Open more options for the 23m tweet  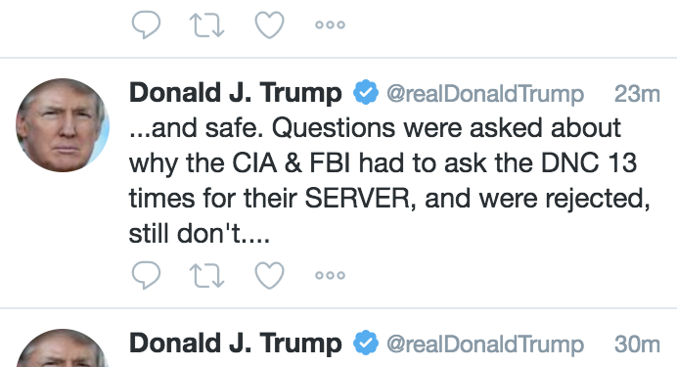point(331,275)
